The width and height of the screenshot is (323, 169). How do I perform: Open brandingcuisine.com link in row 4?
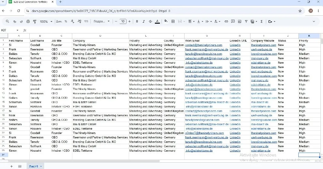point(264,54)
